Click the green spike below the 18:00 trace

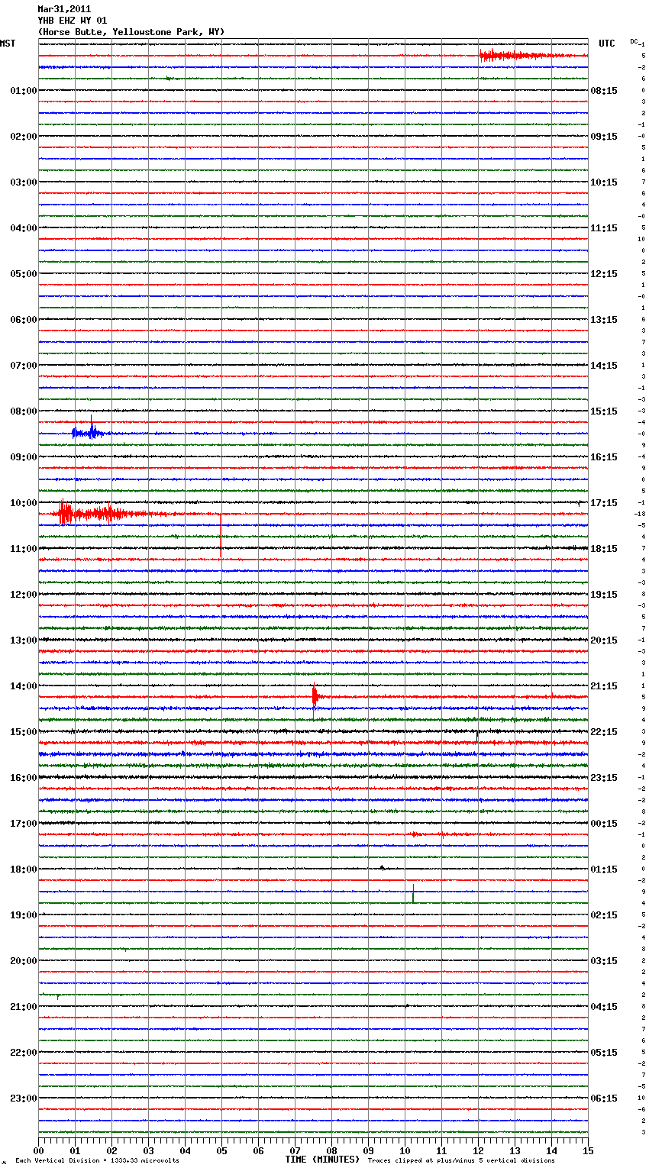[x=413, y=894]
